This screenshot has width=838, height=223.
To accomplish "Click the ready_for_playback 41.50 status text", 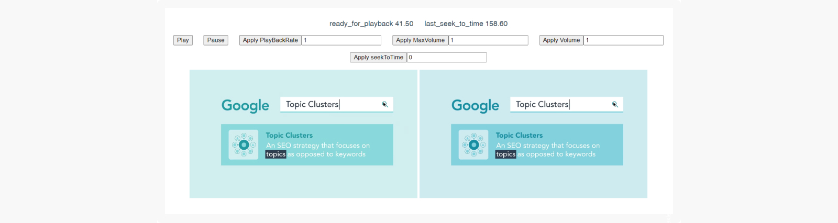I will click(371, 24).
